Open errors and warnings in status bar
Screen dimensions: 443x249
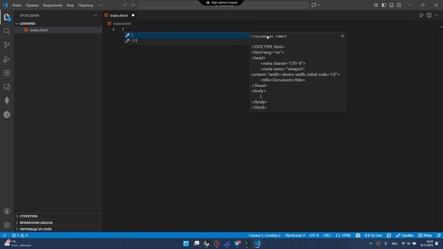coord(20,235)
